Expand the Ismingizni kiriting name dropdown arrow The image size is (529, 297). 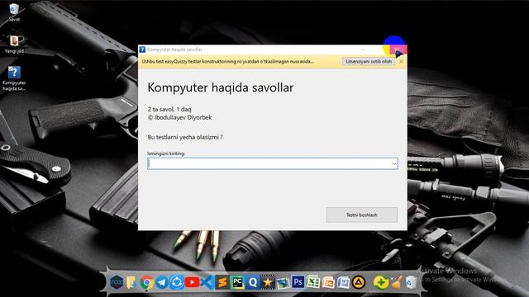(393, 164)
